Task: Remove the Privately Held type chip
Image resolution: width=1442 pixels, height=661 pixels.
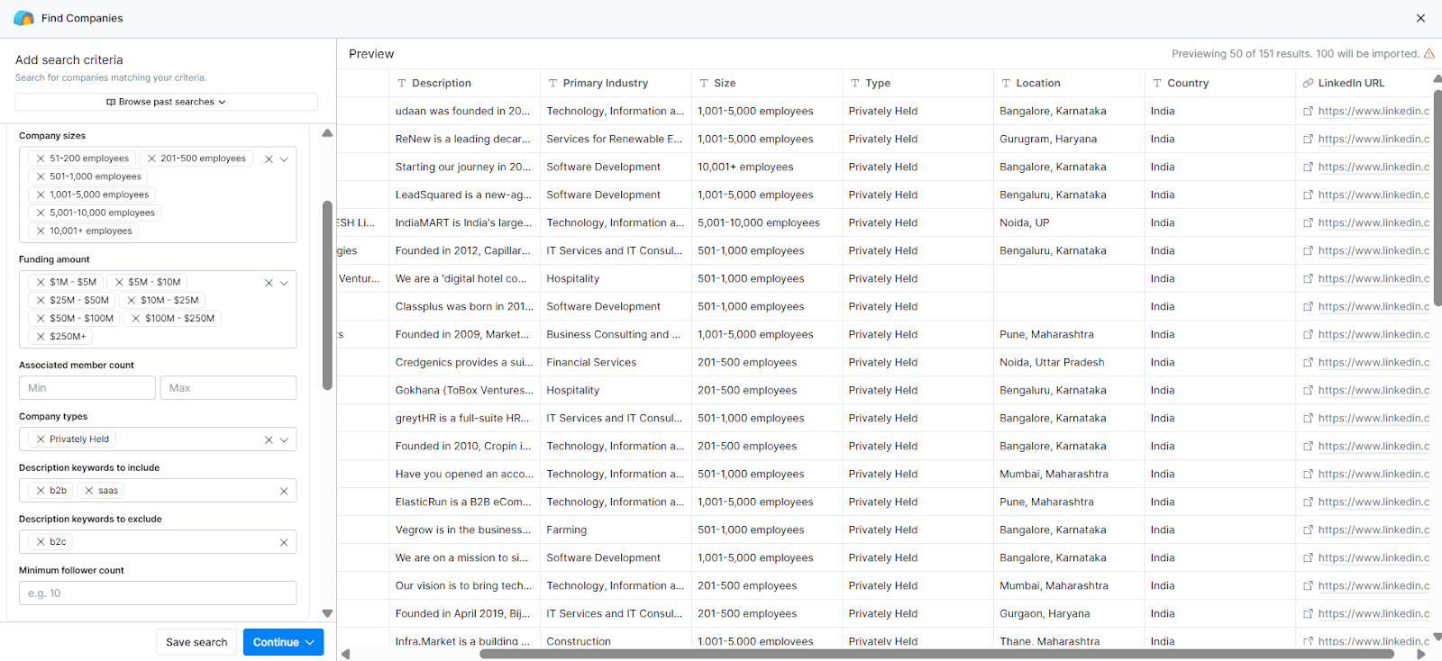Action: click(41, 439)
